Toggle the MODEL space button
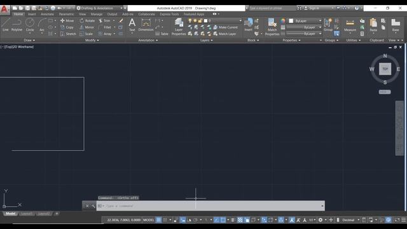This screenshot has height=229, width=407. pos(148,220)
